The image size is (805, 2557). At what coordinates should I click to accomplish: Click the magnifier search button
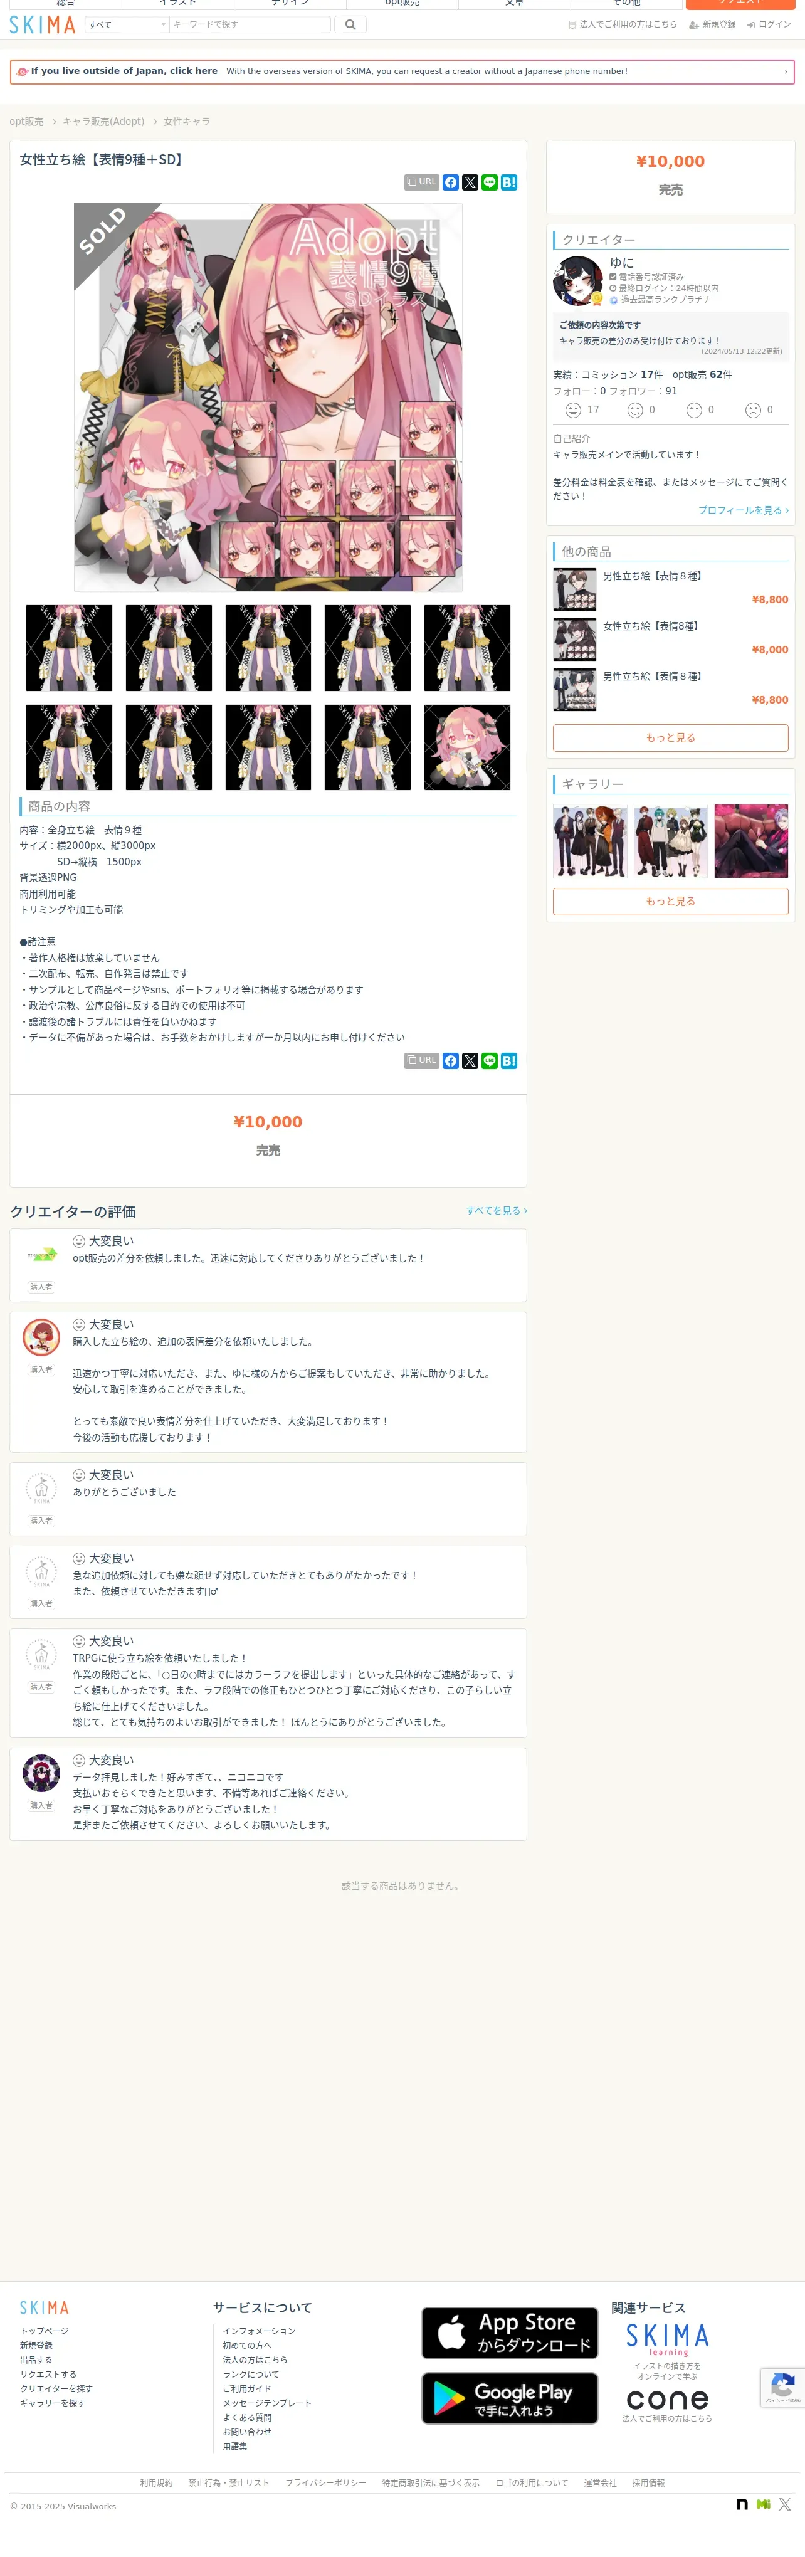coord(350,25)
